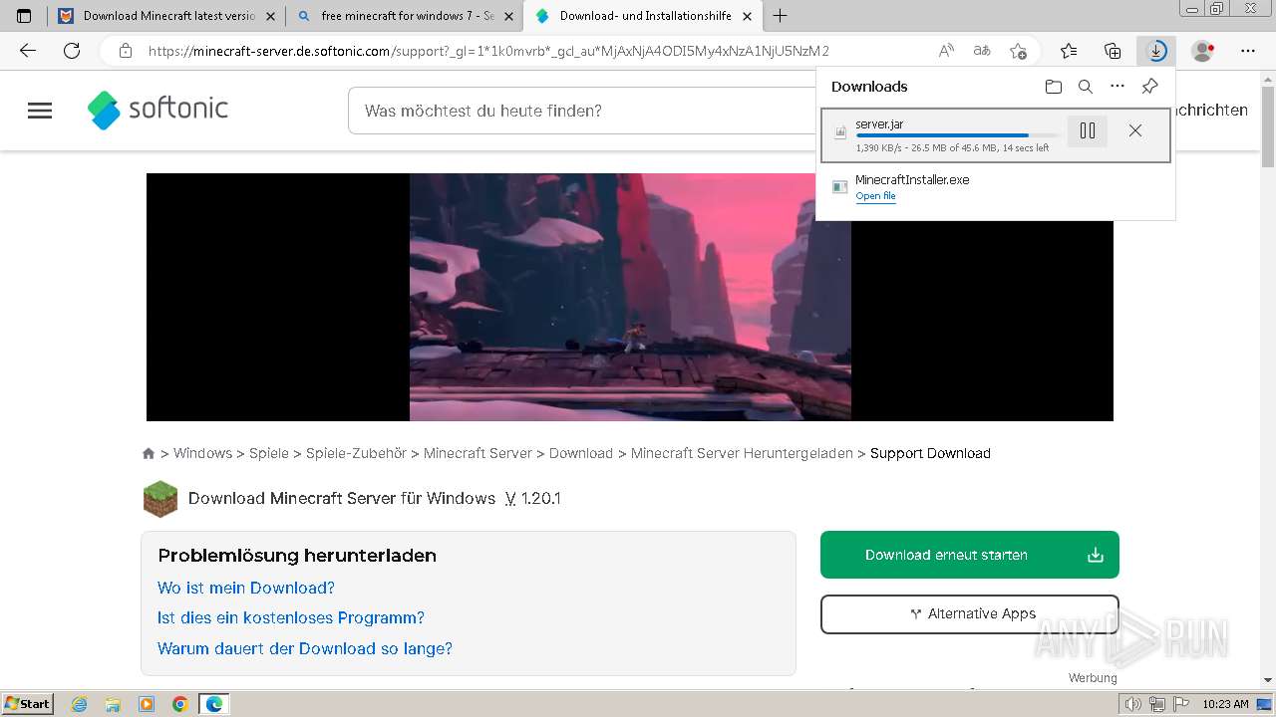Screen dimensions: 1276x717
Task: Click the Minecraft grass block icon
Action: pos(160,499)
